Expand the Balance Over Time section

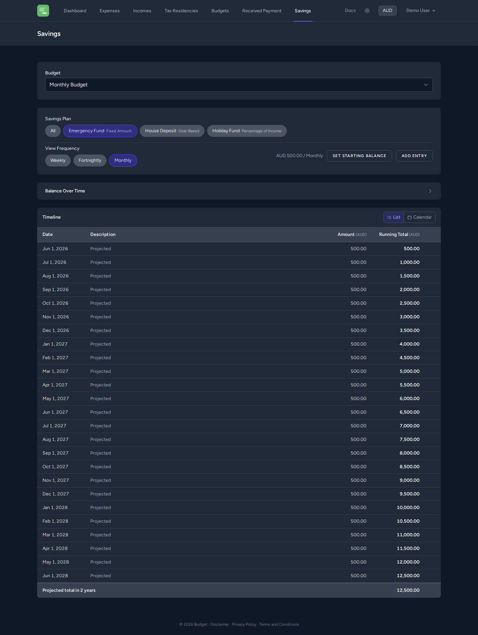239,191
